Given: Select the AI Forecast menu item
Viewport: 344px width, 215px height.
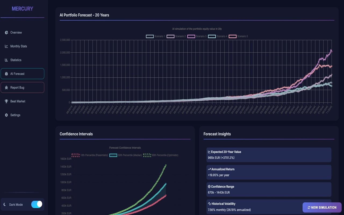Looking at the screenshot, I should tap(22, 74).
